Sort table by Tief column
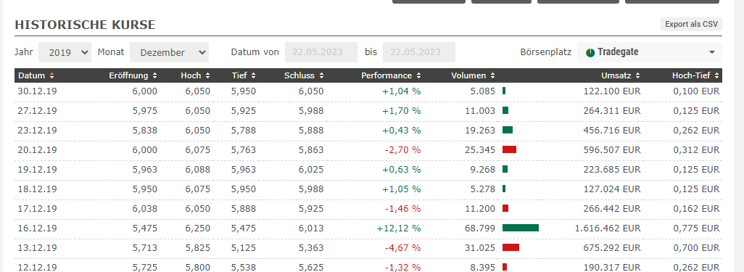The image size is (744, 272). point(244,75)
